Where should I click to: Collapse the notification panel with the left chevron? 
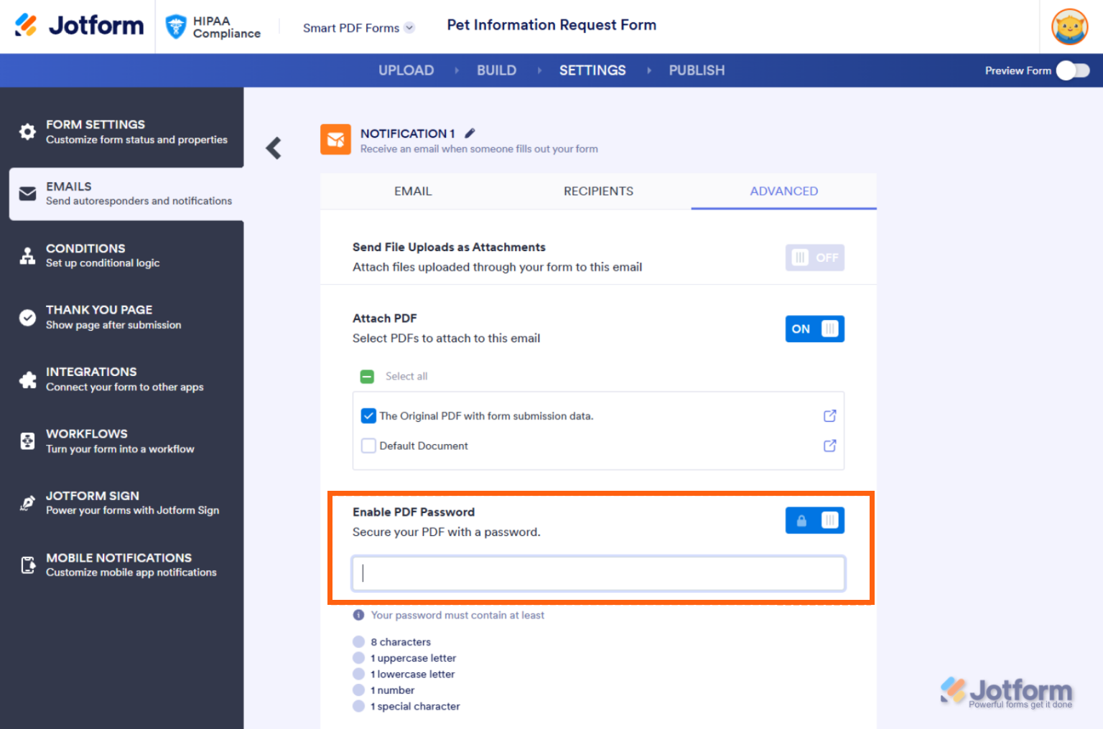(274, 147)
